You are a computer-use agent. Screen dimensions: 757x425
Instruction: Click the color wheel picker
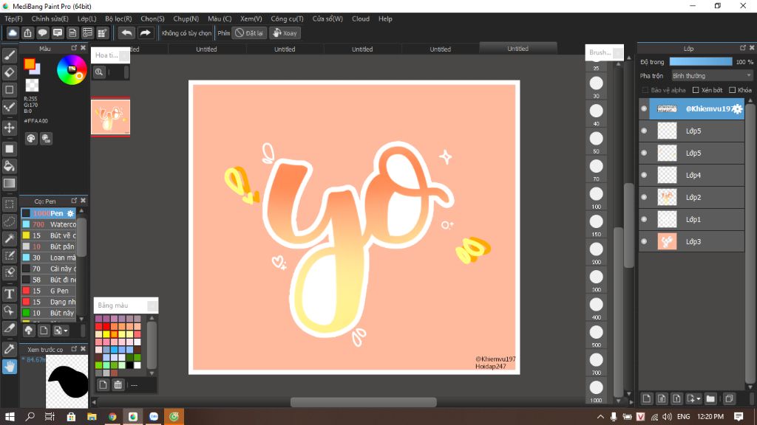pyautogui.click(x=72, y=70)
